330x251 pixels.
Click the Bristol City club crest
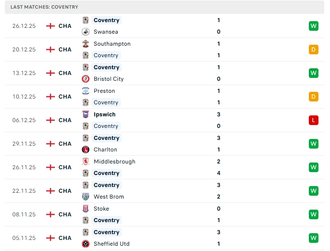(x=86, y=79)
